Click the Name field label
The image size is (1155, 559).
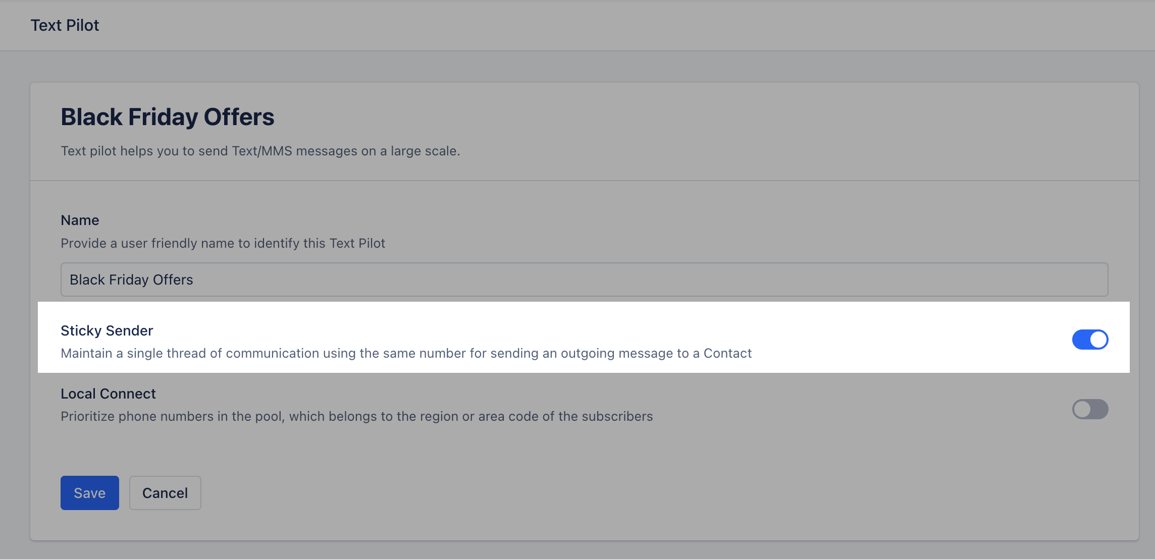click(80, 220)
